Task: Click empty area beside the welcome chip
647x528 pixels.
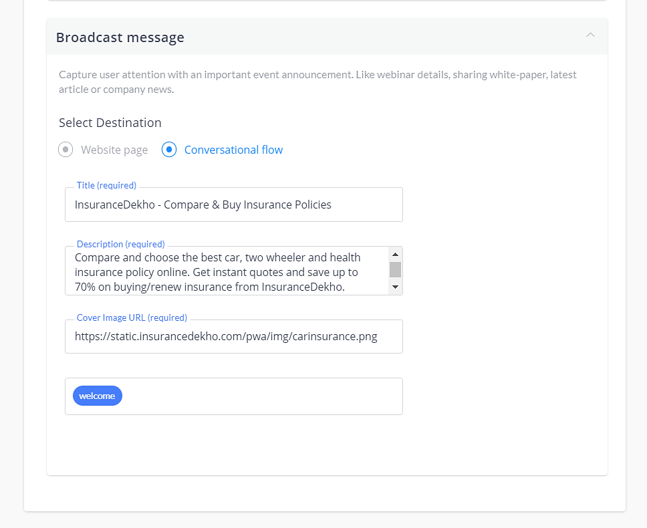Action: point(263,396)
